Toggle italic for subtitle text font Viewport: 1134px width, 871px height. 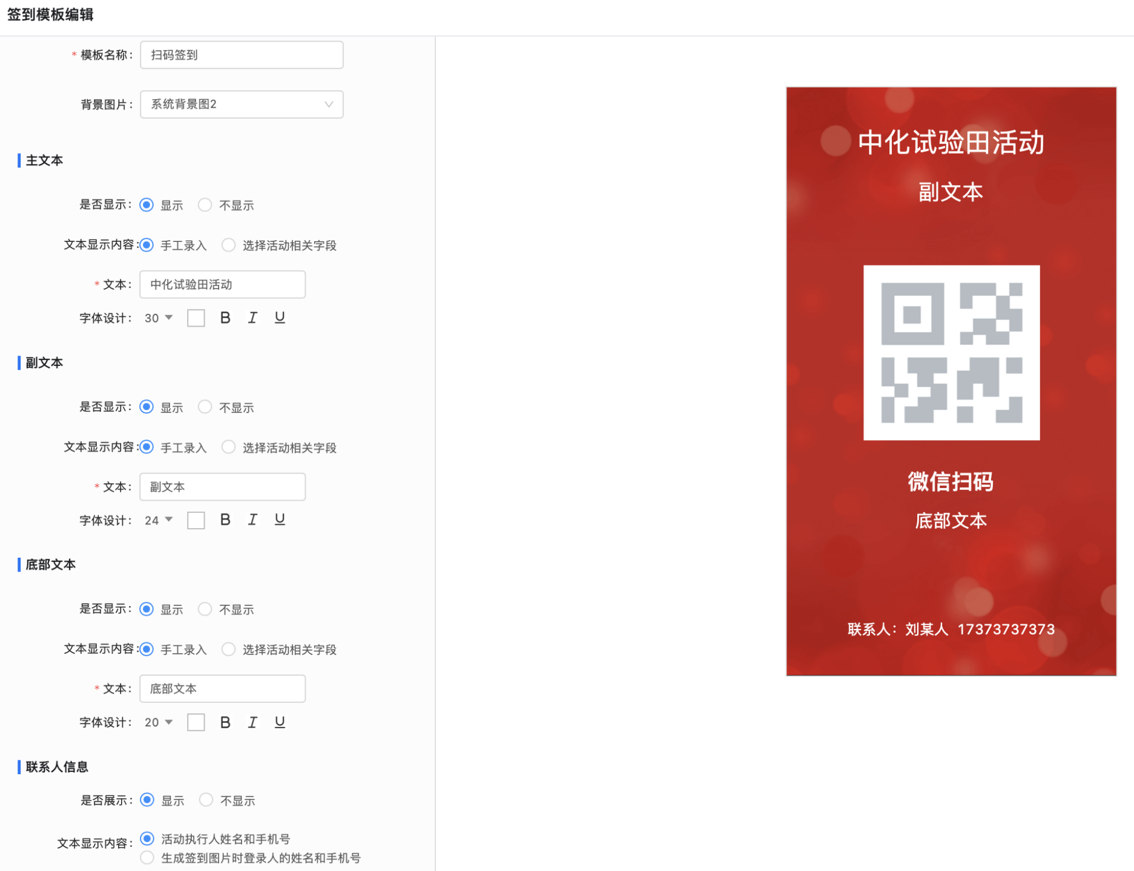click(252, 520)
